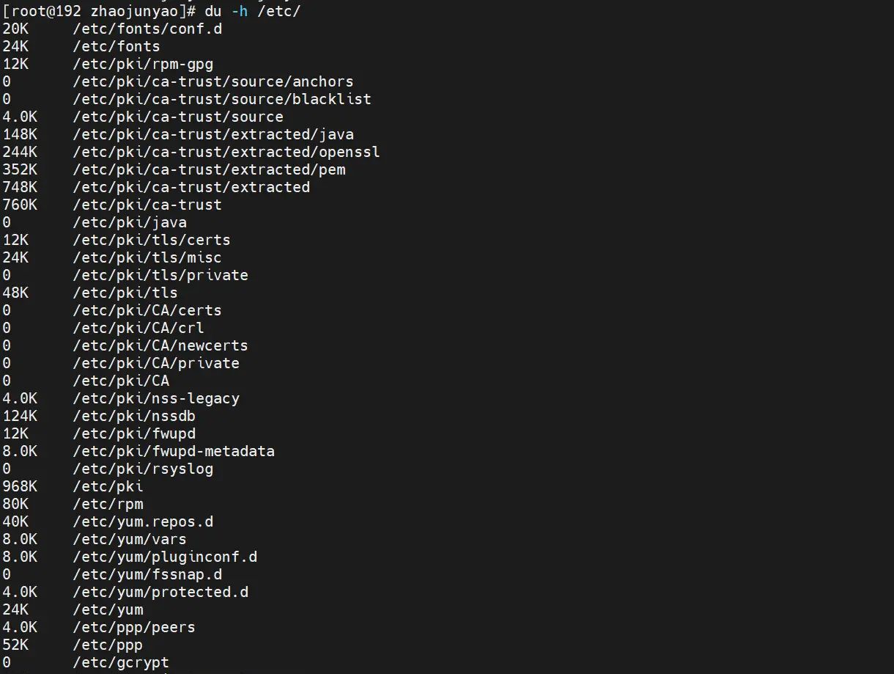Click the /etc/ppp/peers path
This screenshot has height=674, width=894.
134,628
